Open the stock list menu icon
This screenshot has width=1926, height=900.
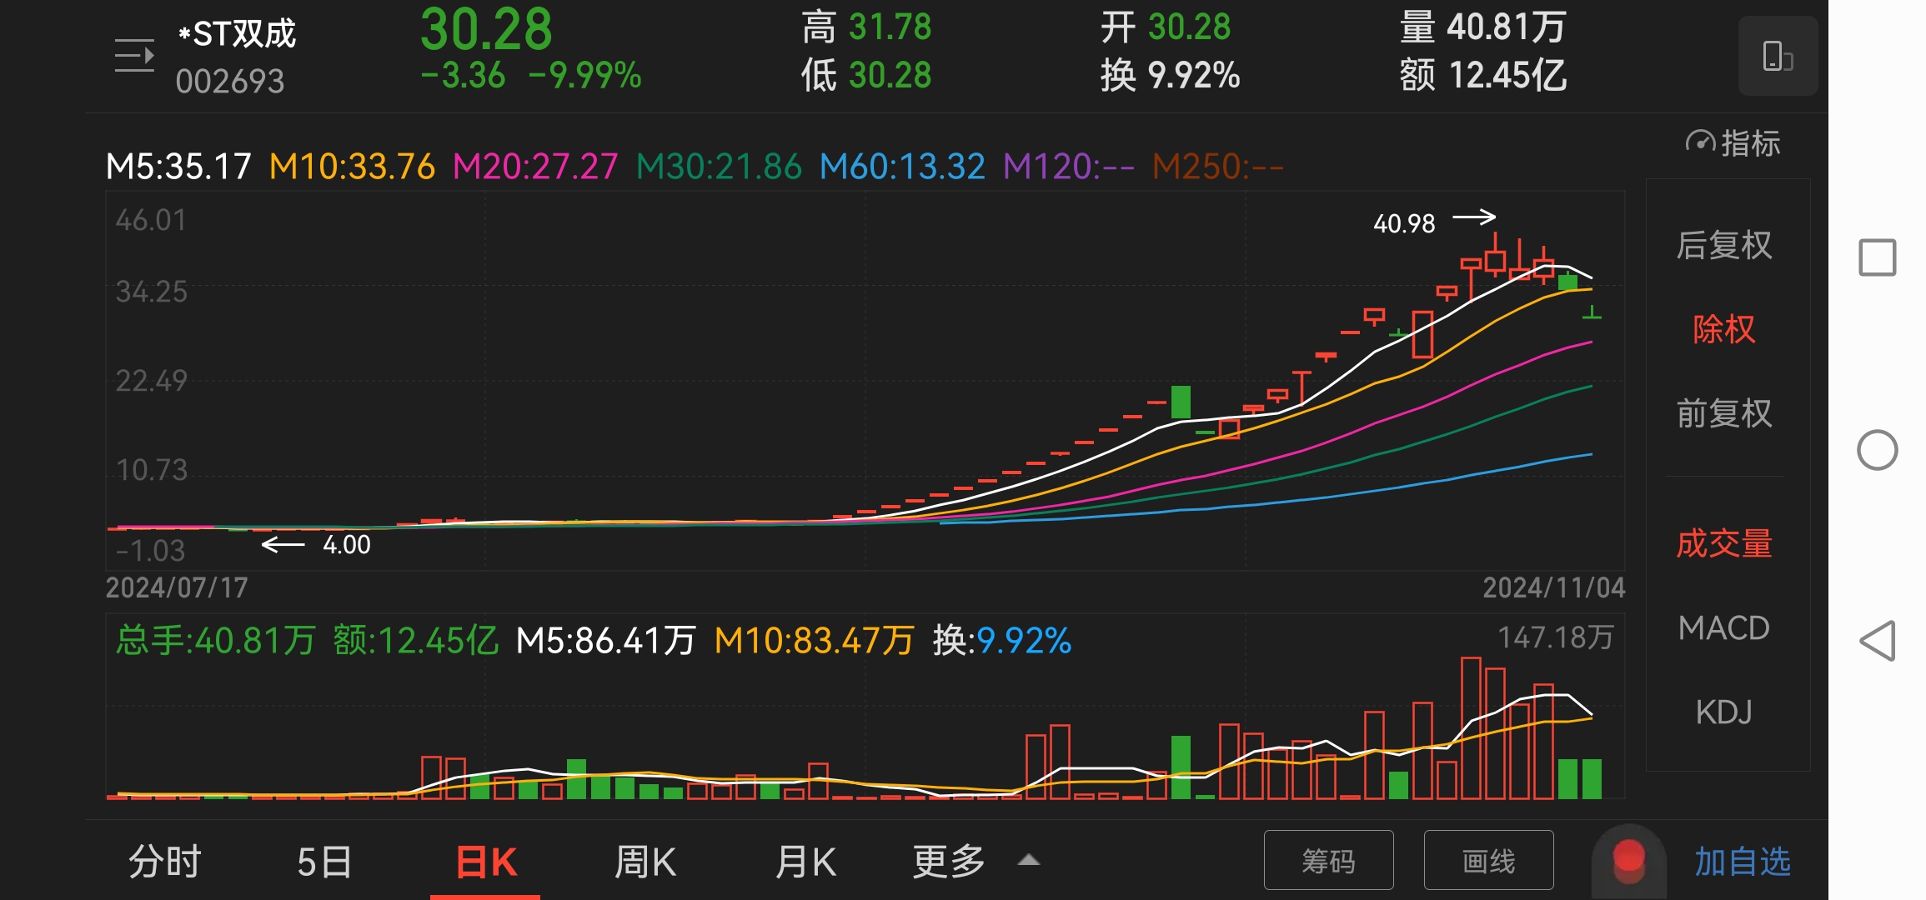134,56
